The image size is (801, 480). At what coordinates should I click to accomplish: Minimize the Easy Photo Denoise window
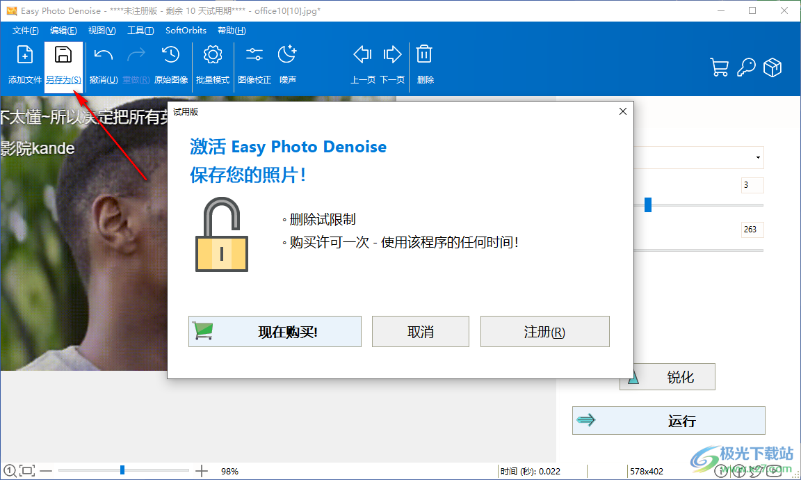click(x=721, y=10)
